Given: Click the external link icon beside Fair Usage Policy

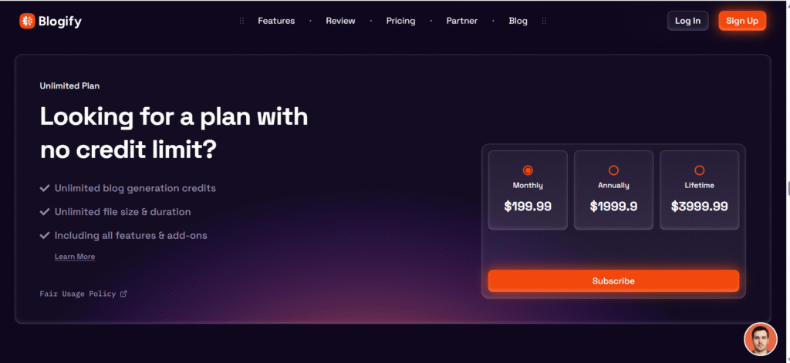Looking at the screenshot, I should pyautogui.click(x=123, y=294).
